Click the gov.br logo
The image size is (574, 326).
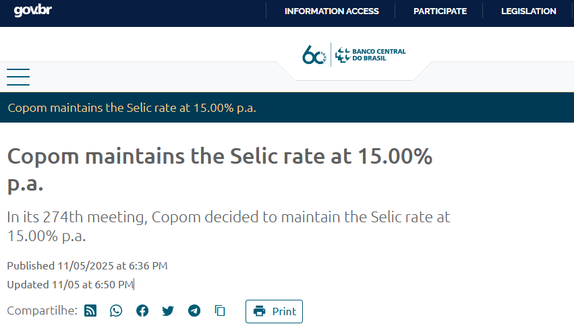pyautogui.click(x=33, y=11)
